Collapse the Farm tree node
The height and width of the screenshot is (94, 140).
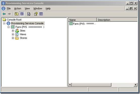tap(9, 27)
